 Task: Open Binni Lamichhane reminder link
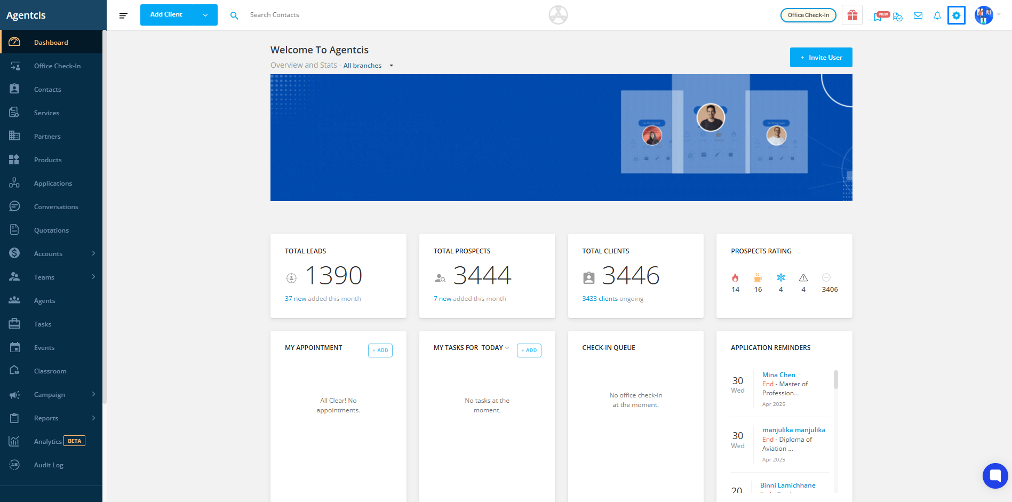coord(788,485)
